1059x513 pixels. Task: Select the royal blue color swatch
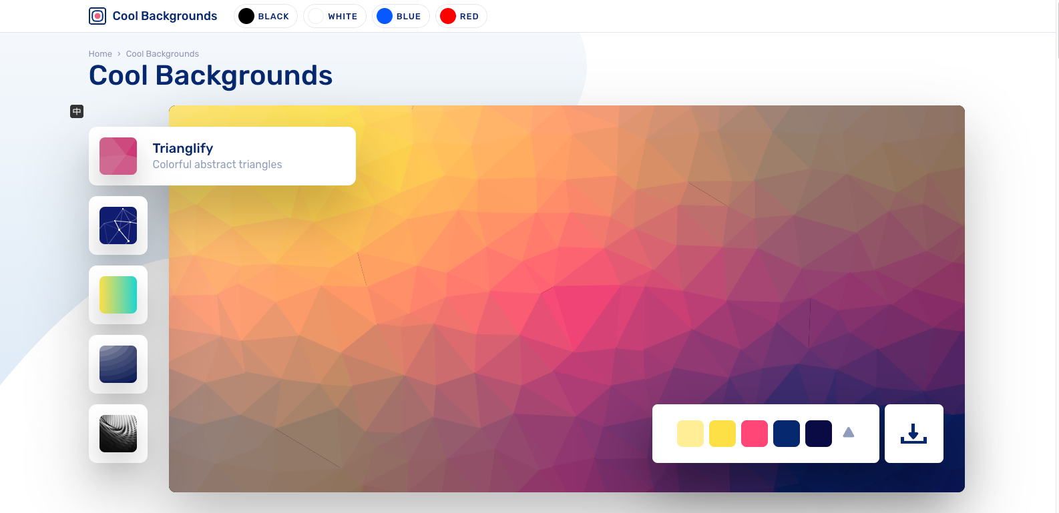[x=787, y=434]
